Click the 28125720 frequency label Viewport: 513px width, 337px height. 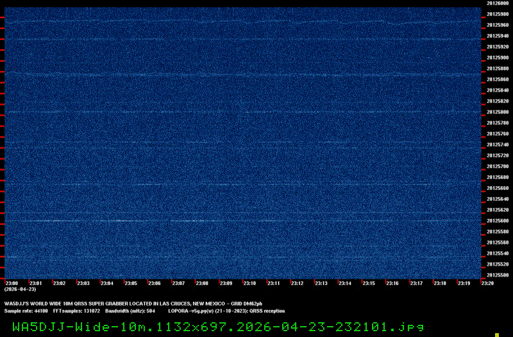pyautogui.click(x=498, y=155)
